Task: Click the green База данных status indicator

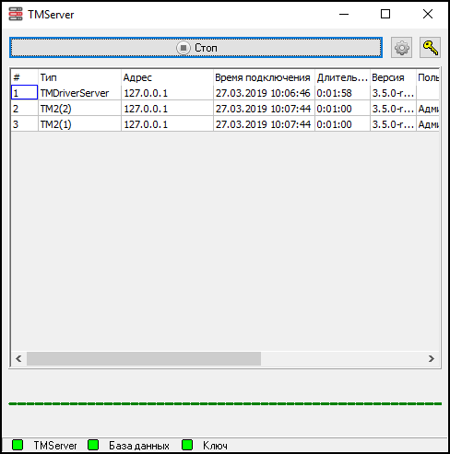Action: pos(93,445)
